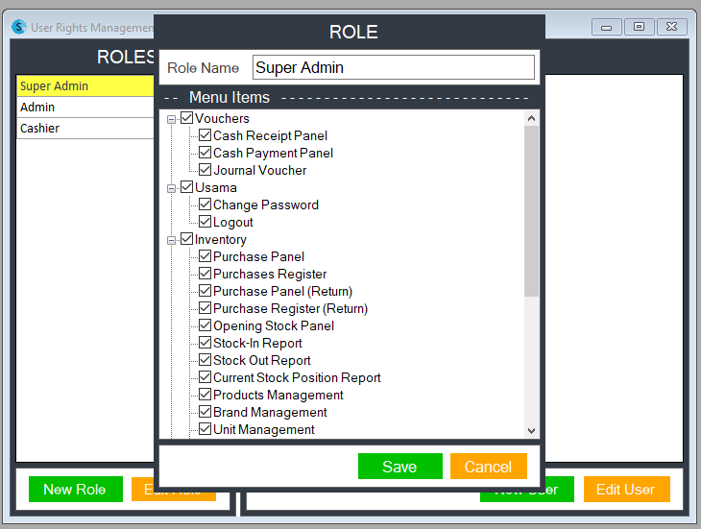Uncheck the Journal Voucher checkbox
This screenshot has height=529, width=701.
(205, 170)
